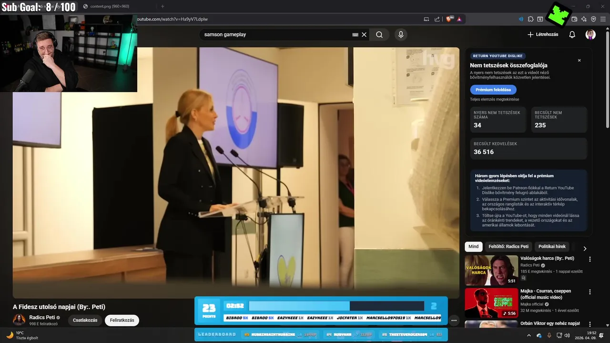610x343 pixels.
Task: Open the Radics Peti channel name link
Action: 42,317
